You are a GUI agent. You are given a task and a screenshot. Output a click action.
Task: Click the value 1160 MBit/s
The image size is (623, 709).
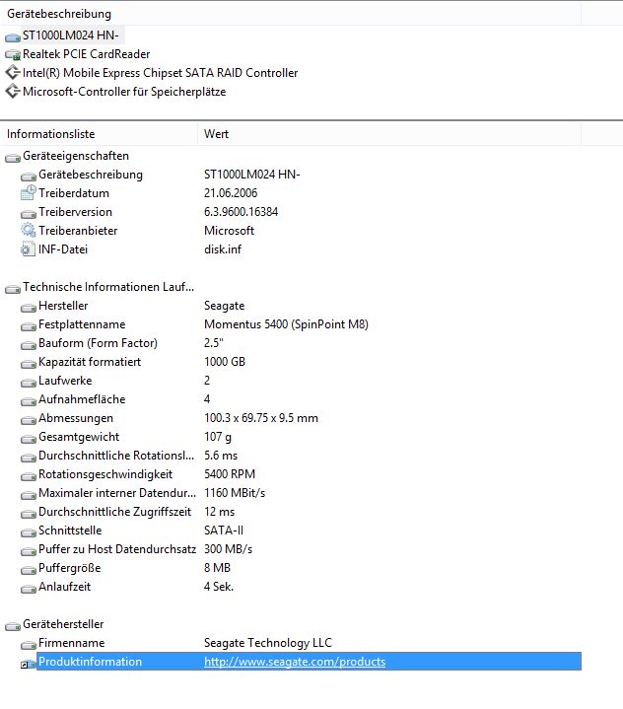click(235, 493)
